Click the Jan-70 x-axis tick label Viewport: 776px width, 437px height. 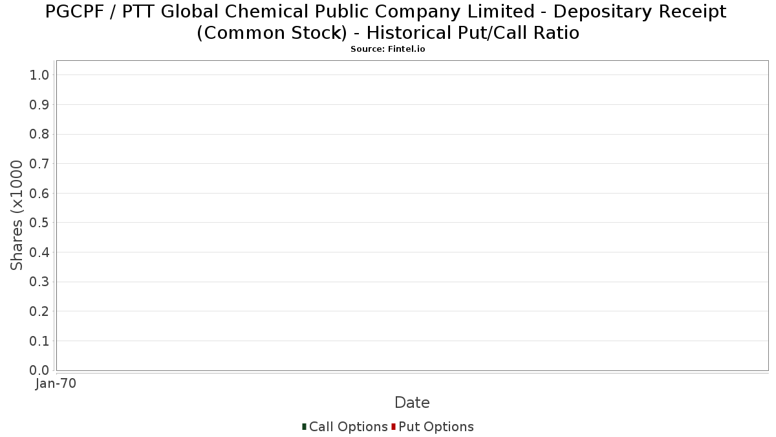click(56, 384)
